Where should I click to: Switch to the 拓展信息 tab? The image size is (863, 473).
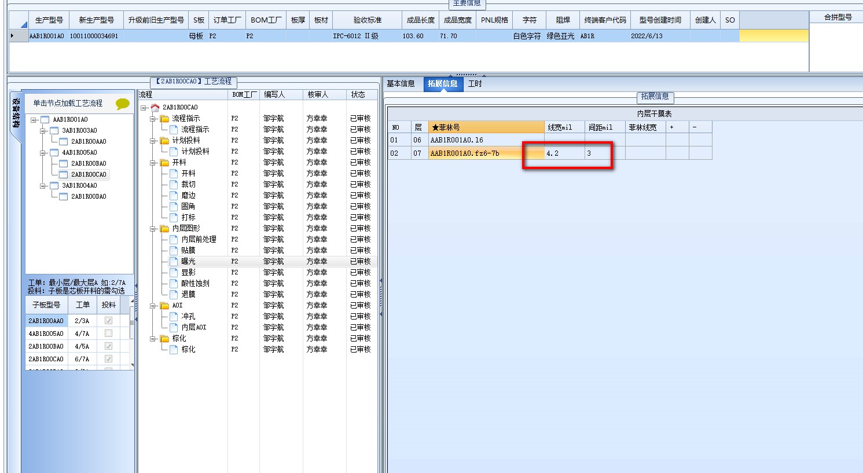[x=443, y=84]
